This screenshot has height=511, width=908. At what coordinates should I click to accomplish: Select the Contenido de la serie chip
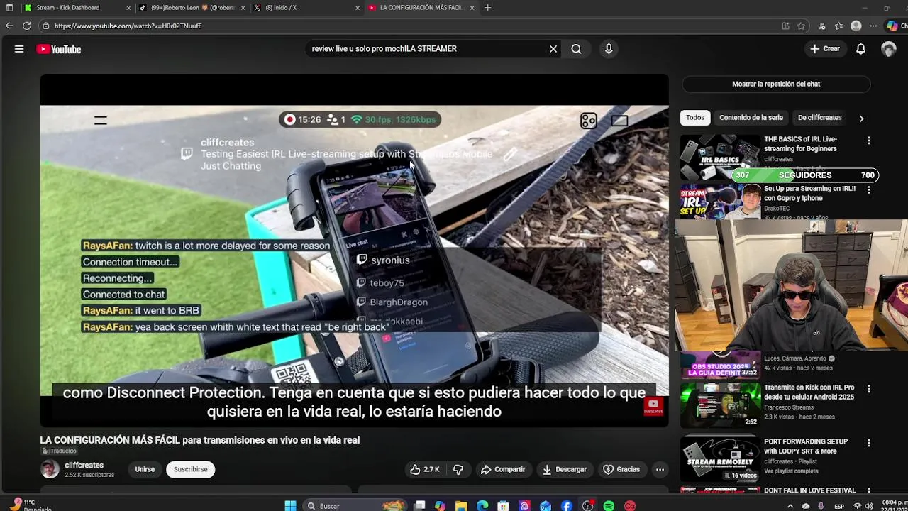[x=751, y=118]
